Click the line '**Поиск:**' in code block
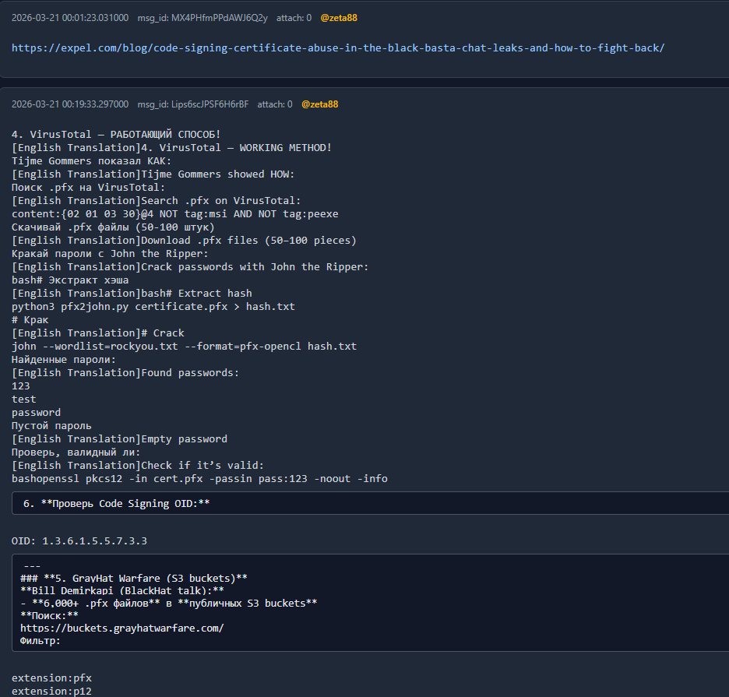Image resolution: width=729 pixels, height=697 pixels. coord(49,616)
